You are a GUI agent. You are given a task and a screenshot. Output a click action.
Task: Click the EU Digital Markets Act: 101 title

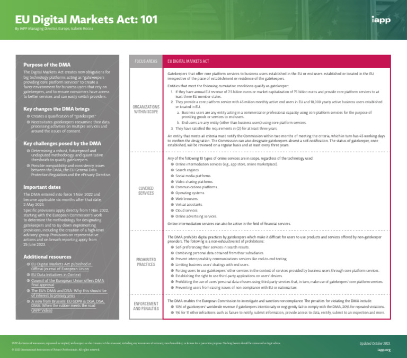[86, 20]
